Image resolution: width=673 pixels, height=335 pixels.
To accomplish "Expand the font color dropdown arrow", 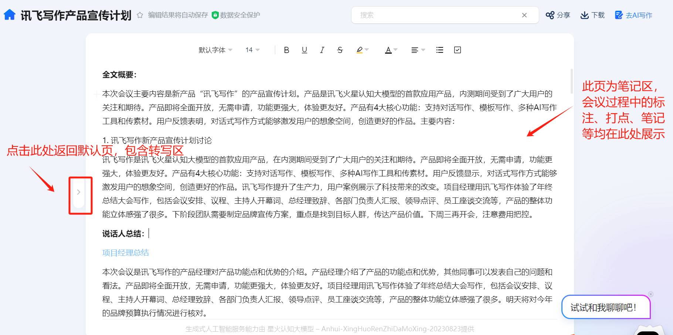I will (395, 50).
